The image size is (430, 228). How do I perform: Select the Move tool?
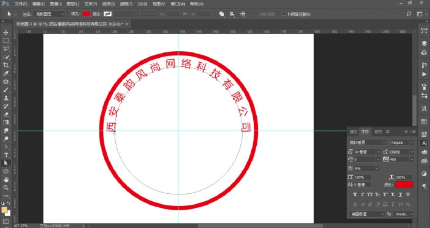(5, 32)
